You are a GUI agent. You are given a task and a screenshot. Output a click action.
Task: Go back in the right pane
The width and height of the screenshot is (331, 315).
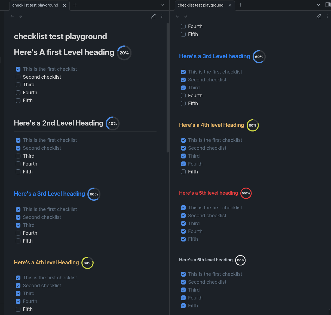(x=177, y=16)
